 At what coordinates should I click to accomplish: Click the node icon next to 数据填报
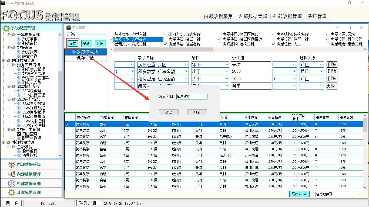click(x=19, y=39)
